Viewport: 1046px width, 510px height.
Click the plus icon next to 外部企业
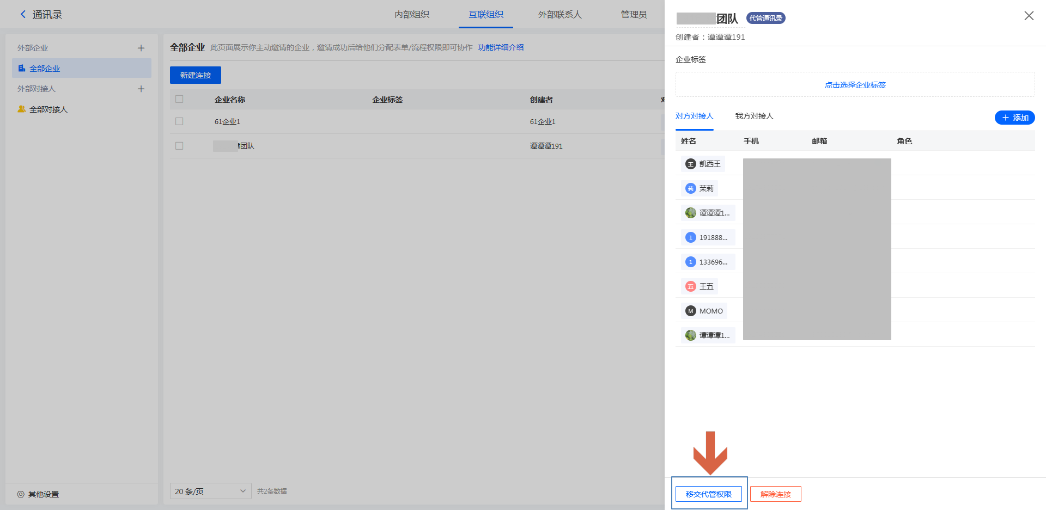[141, 48]
